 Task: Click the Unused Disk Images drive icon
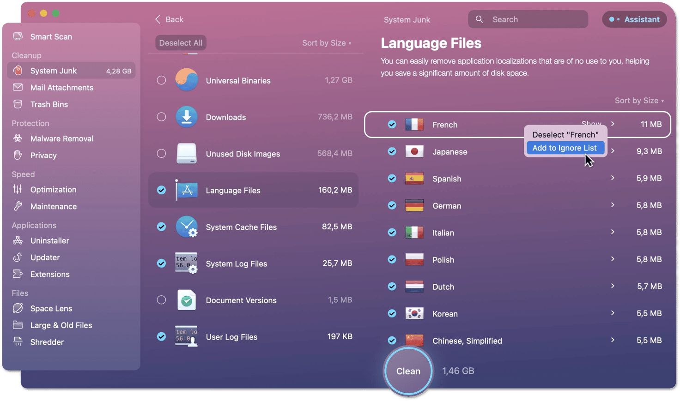187,153
